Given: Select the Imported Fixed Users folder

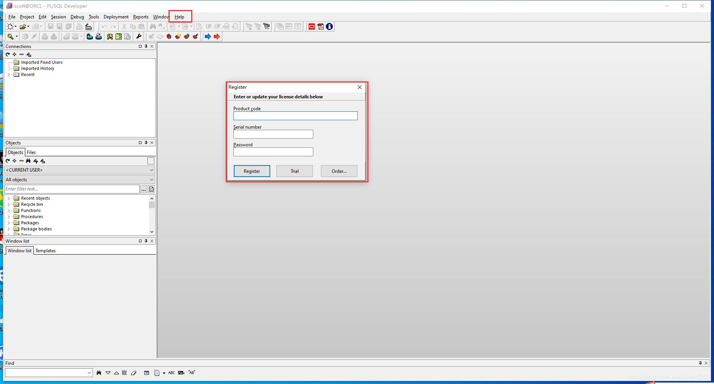Looking at the screenshot, I should click(42, 62).
